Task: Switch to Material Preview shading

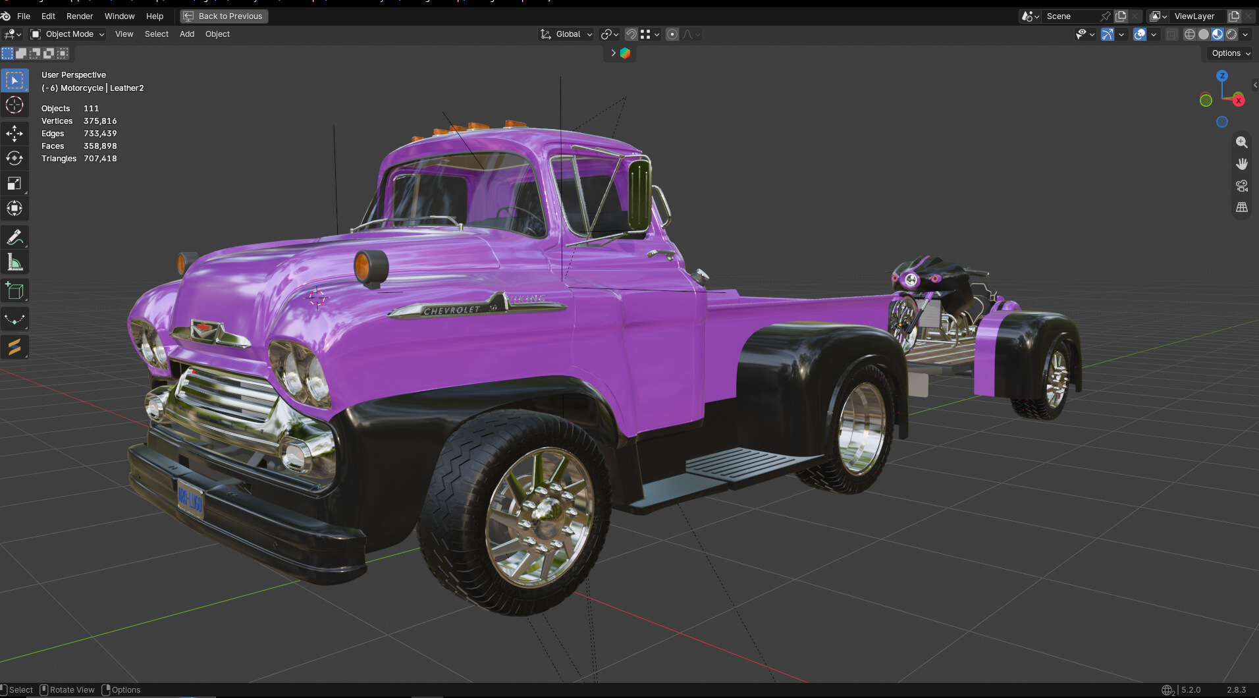Action: click(1218, 34)
